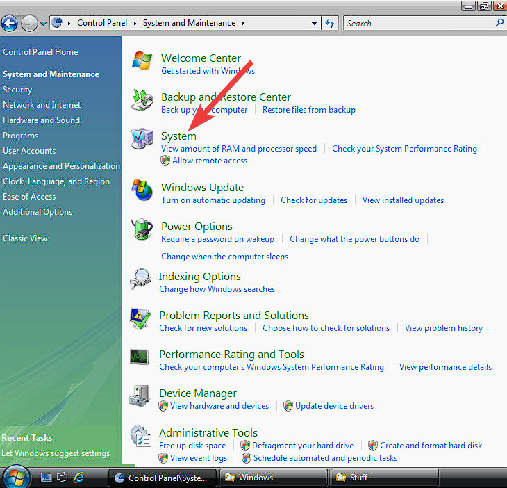Switch to Classic View in sidebar
The height and width of the screenshot is (488, 507).
(25, 238)
